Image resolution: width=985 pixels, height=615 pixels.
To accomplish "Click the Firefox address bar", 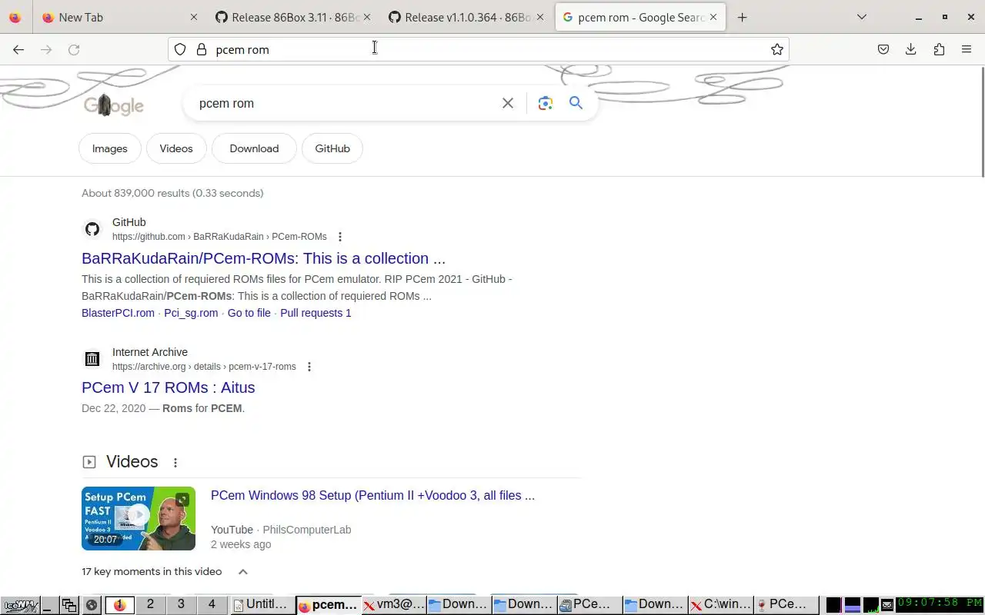I will (x=477, y=49).
